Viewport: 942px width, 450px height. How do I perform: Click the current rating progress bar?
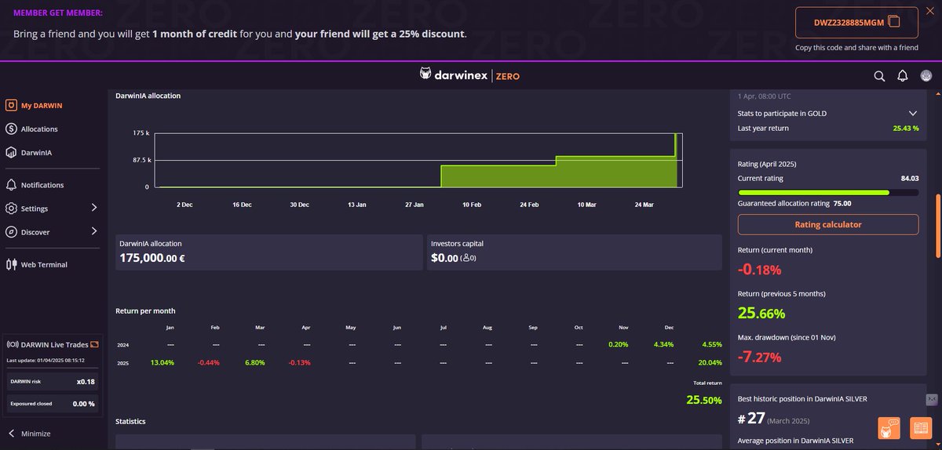(828, 191)
